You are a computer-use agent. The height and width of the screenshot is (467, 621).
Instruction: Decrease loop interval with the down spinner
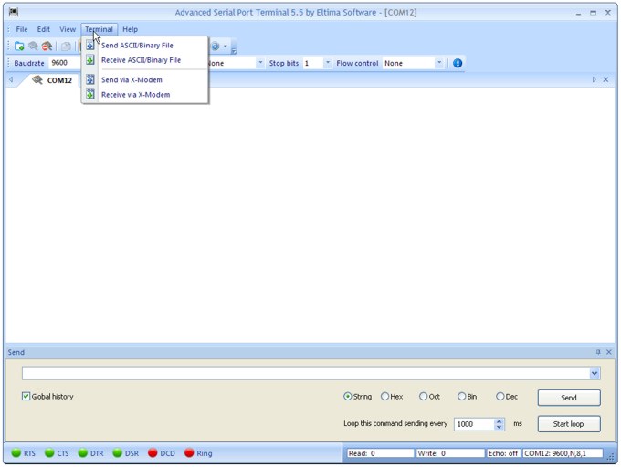click(499, 427)
